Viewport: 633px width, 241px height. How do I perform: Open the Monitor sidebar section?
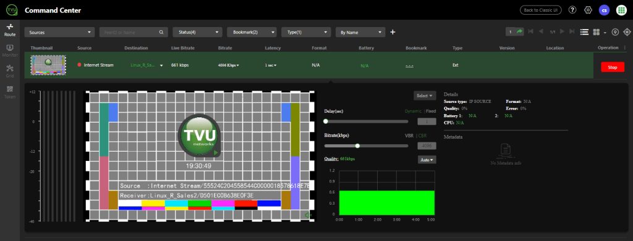click(x=10, y=51)
